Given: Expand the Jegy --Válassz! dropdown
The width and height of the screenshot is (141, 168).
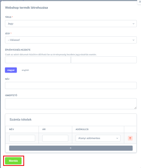Looking at the screenshot, I should (71, 40).
